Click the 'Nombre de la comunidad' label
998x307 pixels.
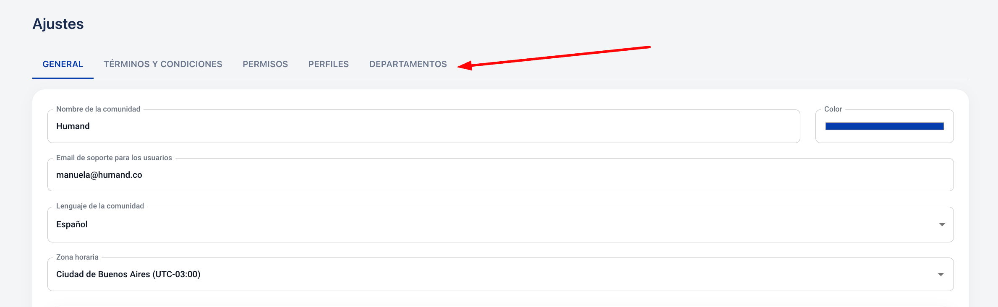(98, 109)
